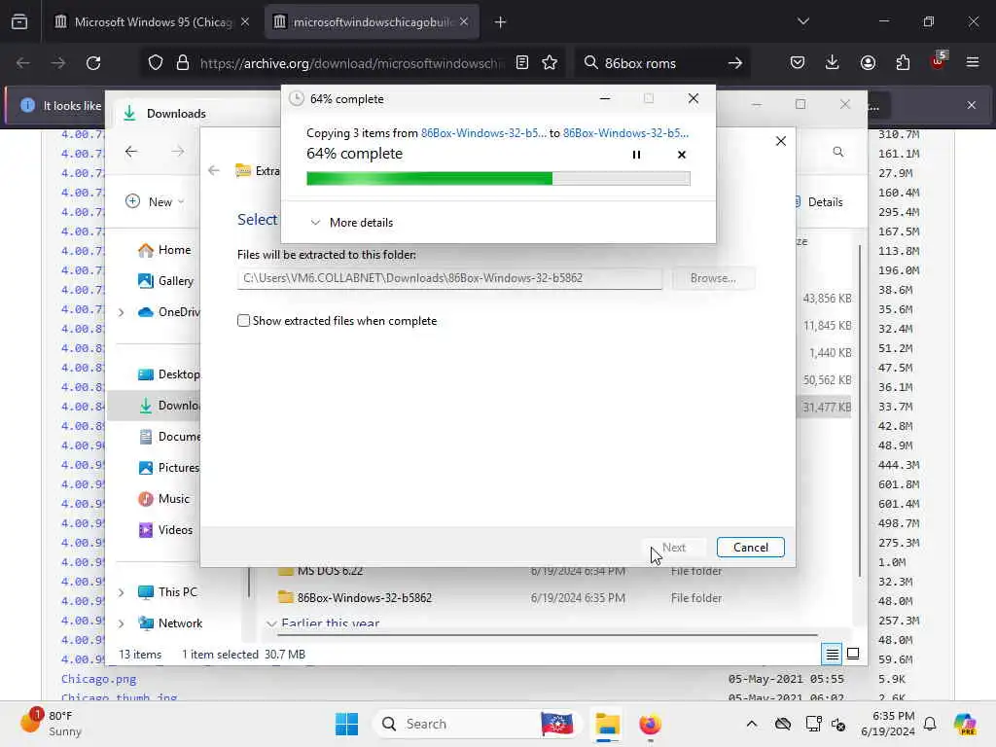Open Desktop folder in sidebar

[x=169, y=374]
